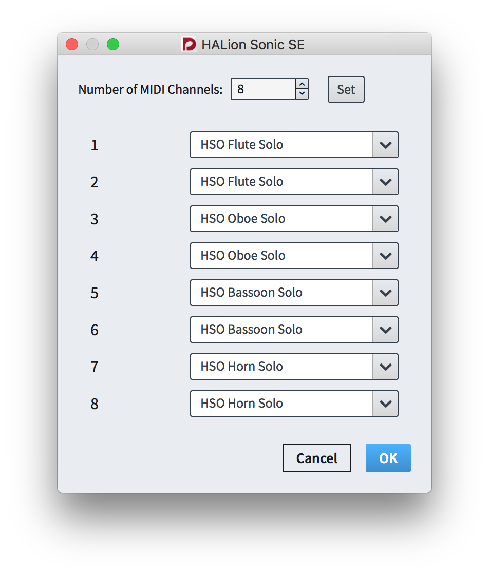Open channel 3 HSO Oboe Solo arrow
489x575 pixels.
click(x=385, y=219)
